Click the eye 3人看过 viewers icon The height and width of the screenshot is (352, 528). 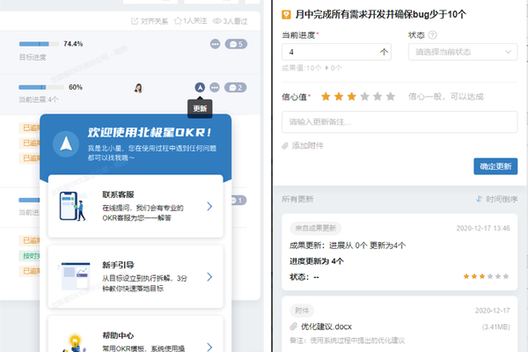point(216,21)
